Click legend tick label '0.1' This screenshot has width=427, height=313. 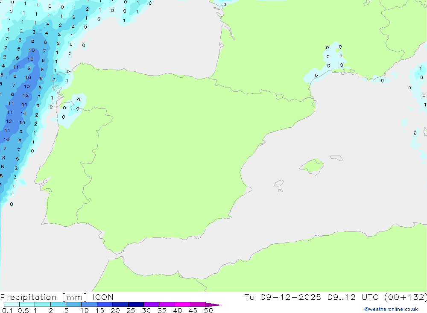coord(7,310)
